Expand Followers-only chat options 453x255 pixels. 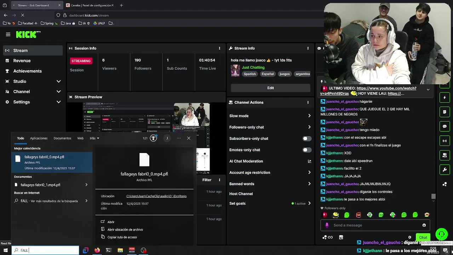point(309,127)
